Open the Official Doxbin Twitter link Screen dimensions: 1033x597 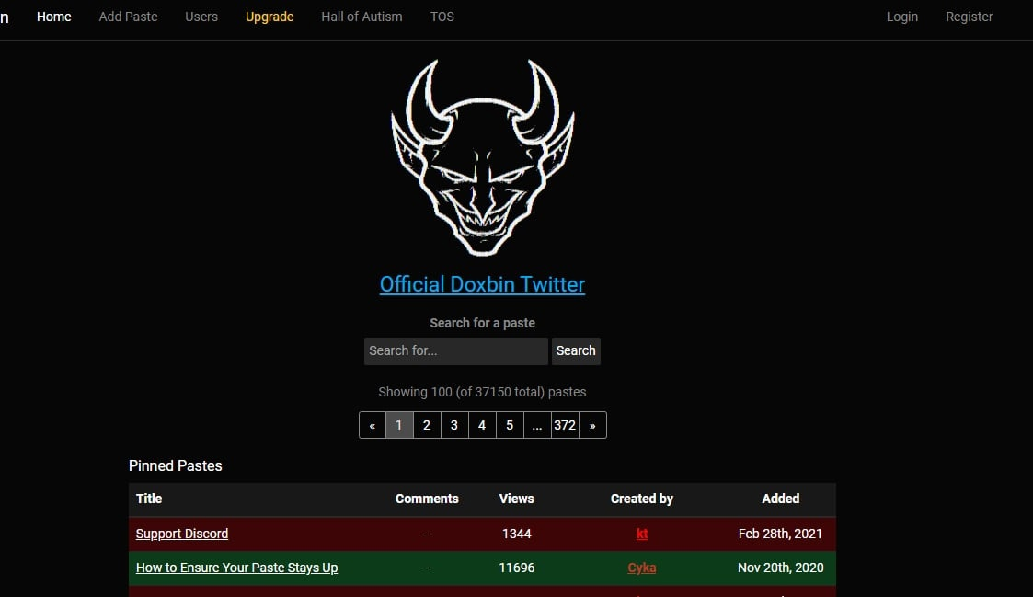[x=482, y=284]
